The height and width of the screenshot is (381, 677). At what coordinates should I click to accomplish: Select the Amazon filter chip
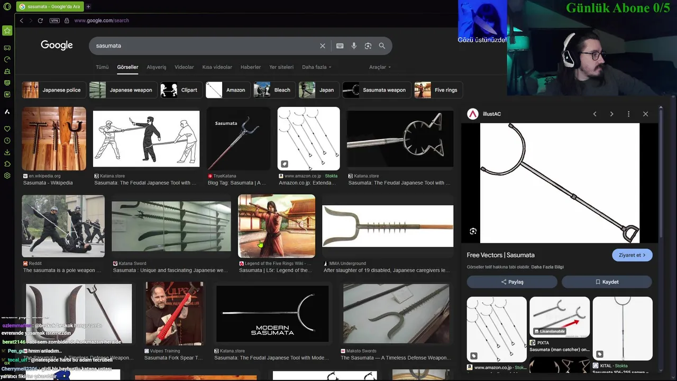[228, 90]
